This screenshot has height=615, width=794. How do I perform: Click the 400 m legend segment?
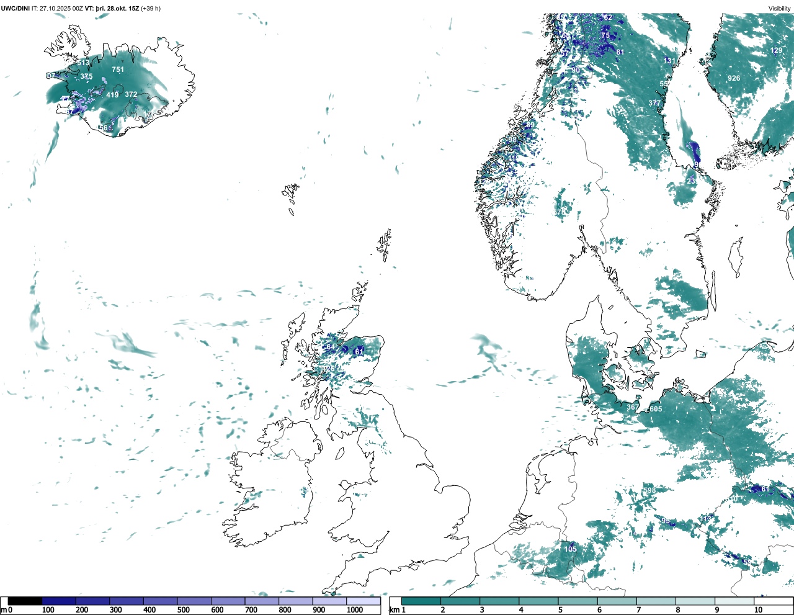161,601
